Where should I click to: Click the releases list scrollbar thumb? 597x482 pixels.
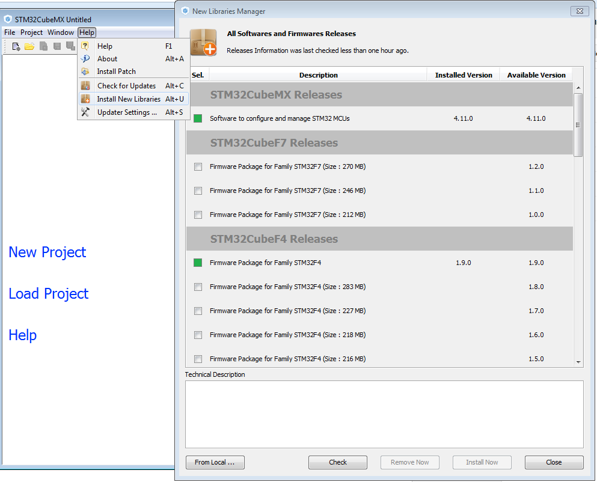click(578, 124)
